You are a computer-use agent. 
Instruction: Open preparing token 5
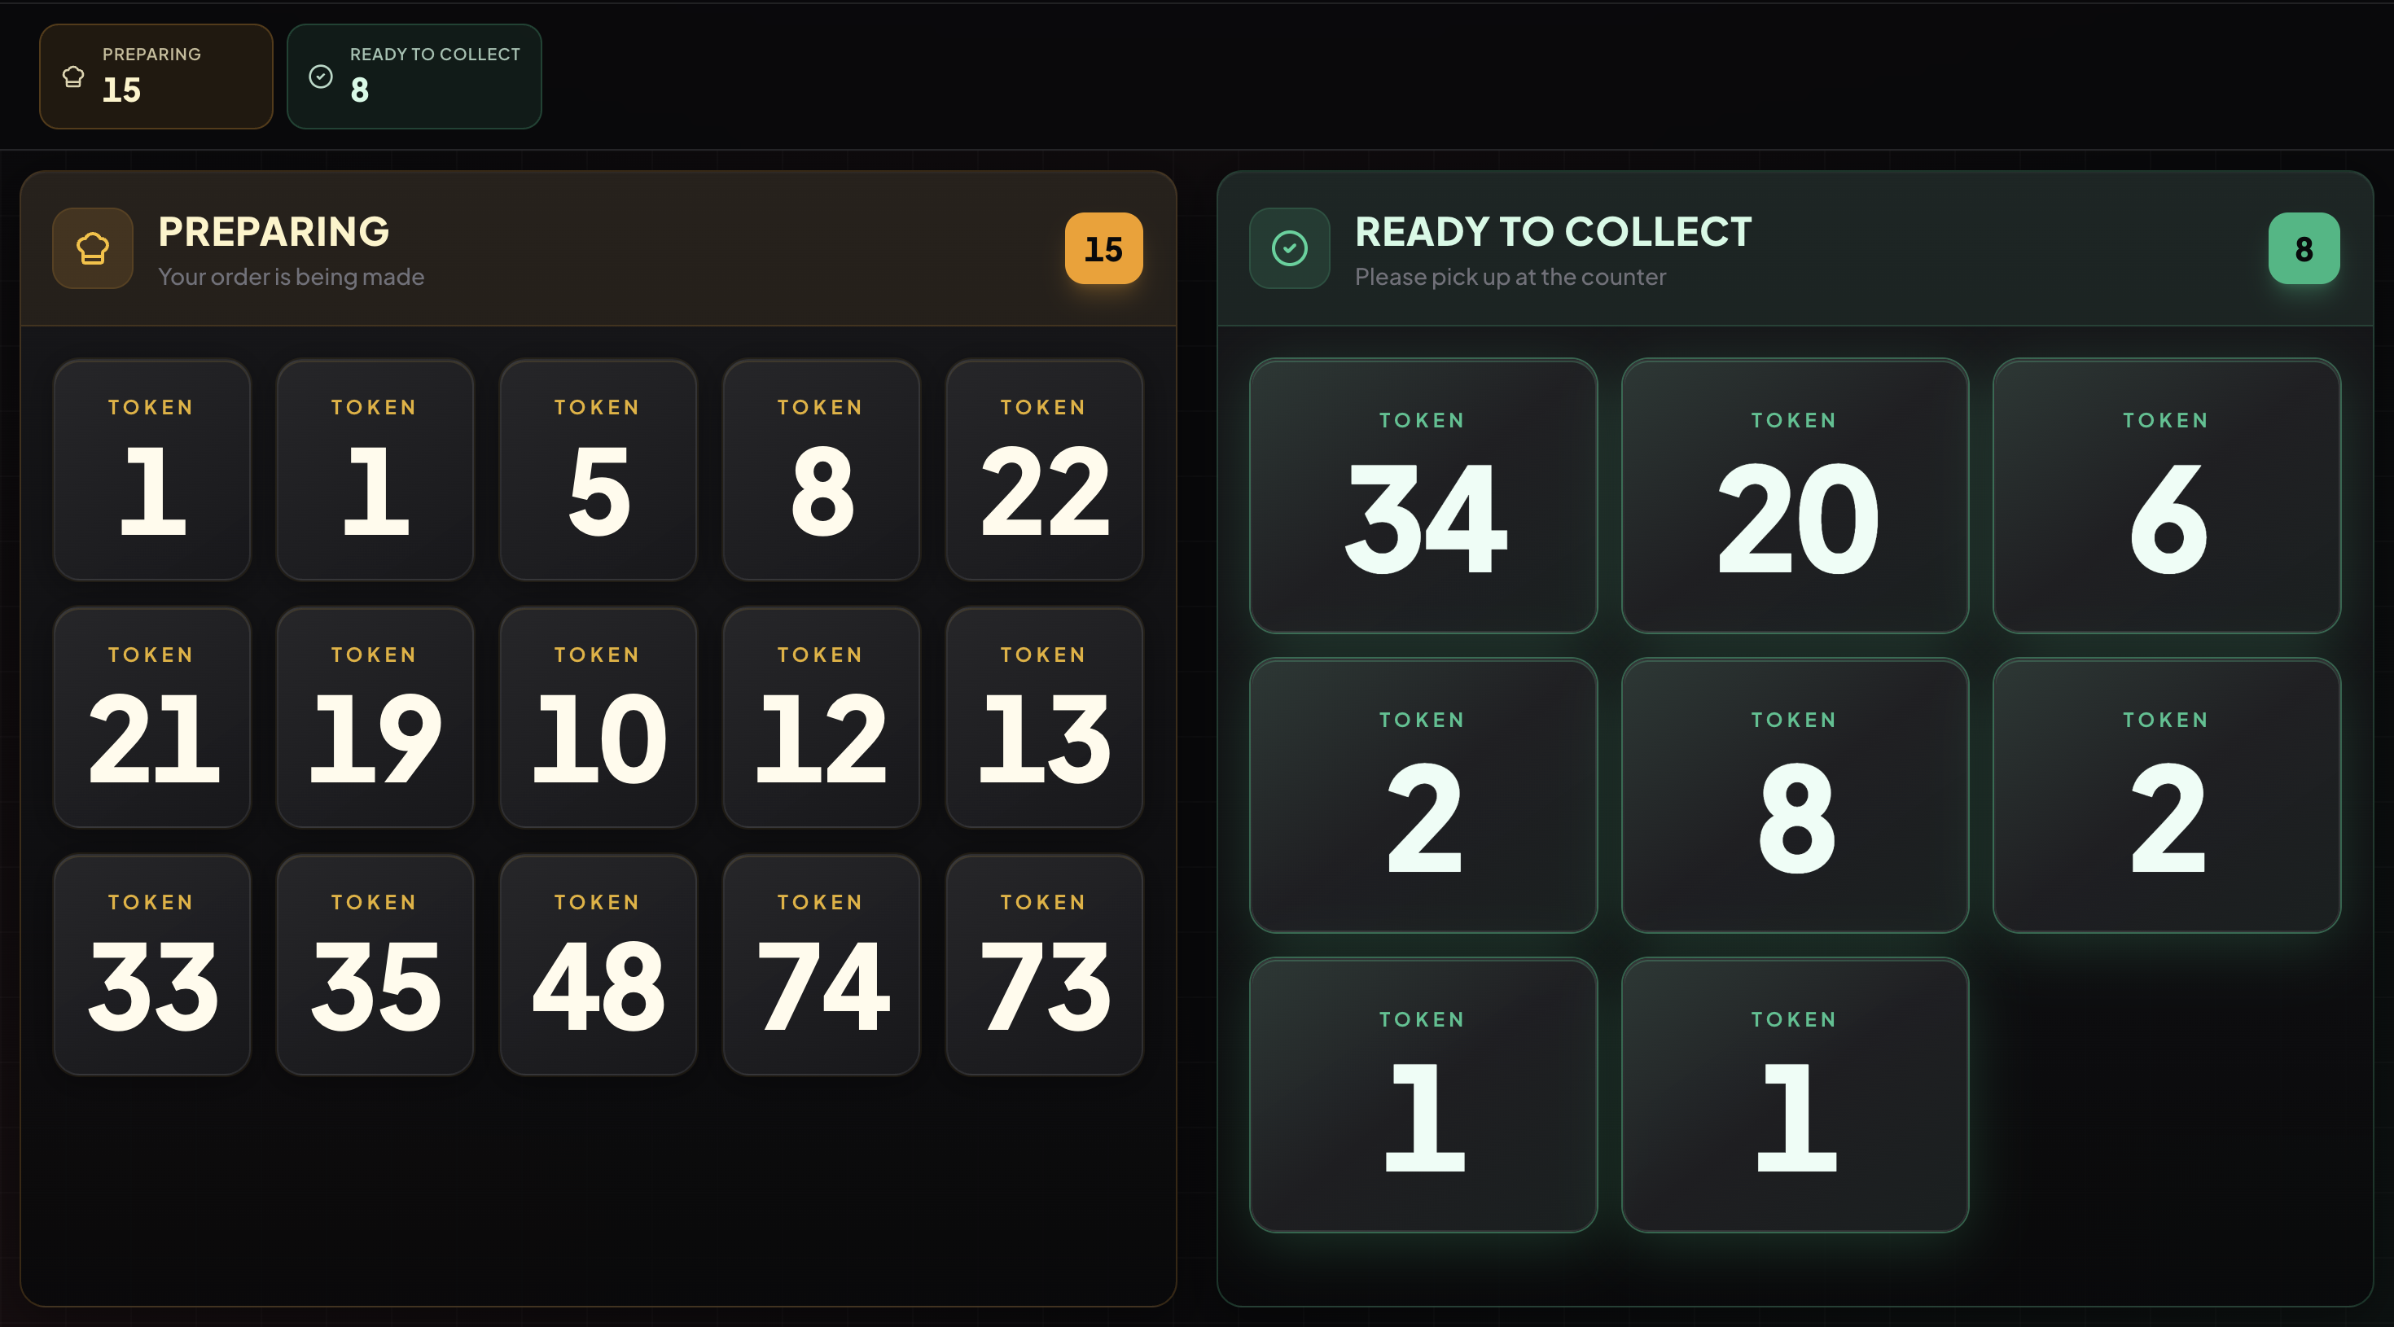[x=598, y=471]
